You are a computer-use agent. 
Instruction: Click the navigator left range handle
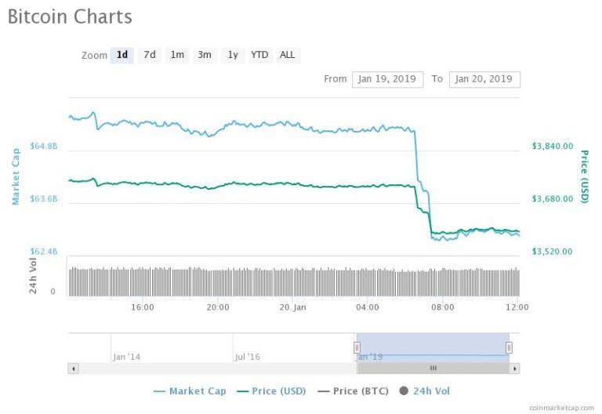(x=357, y=347)
